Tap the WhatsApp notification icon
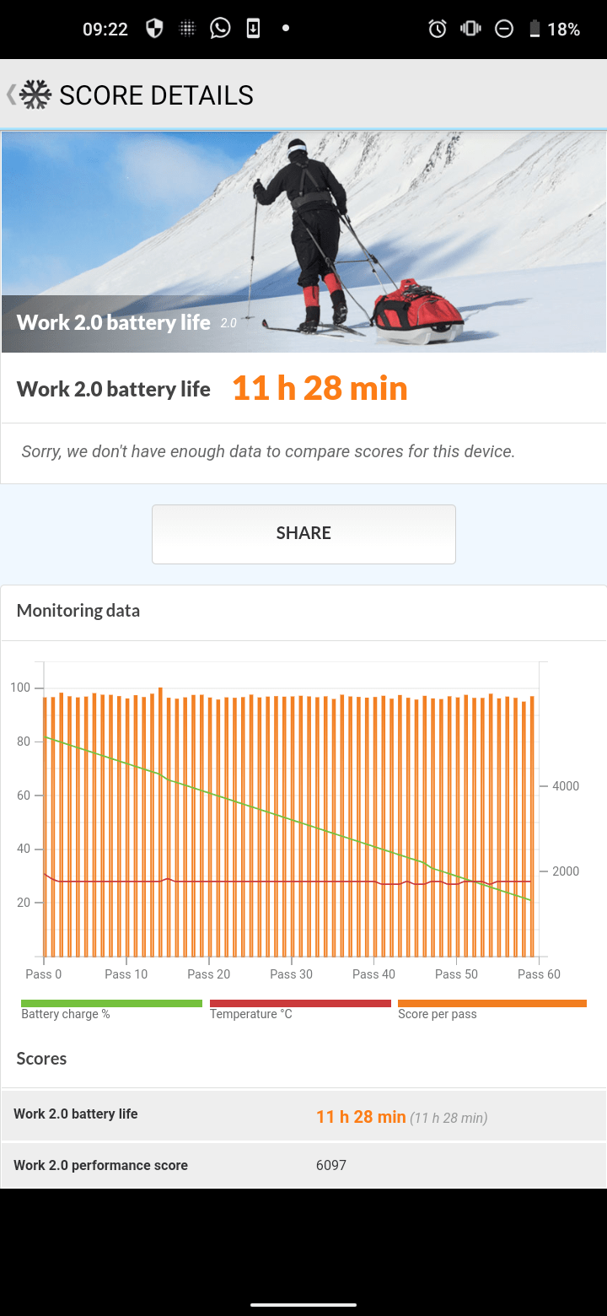The image size is (607, 1316). click(220, 30)
